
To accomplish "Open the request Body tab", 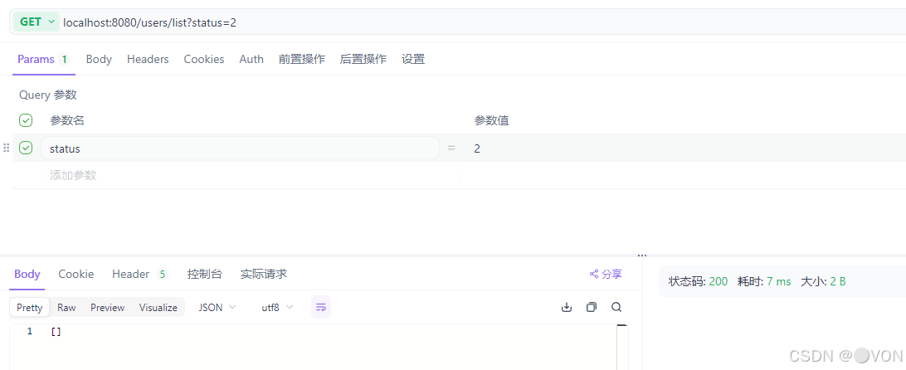I will 99,59.
